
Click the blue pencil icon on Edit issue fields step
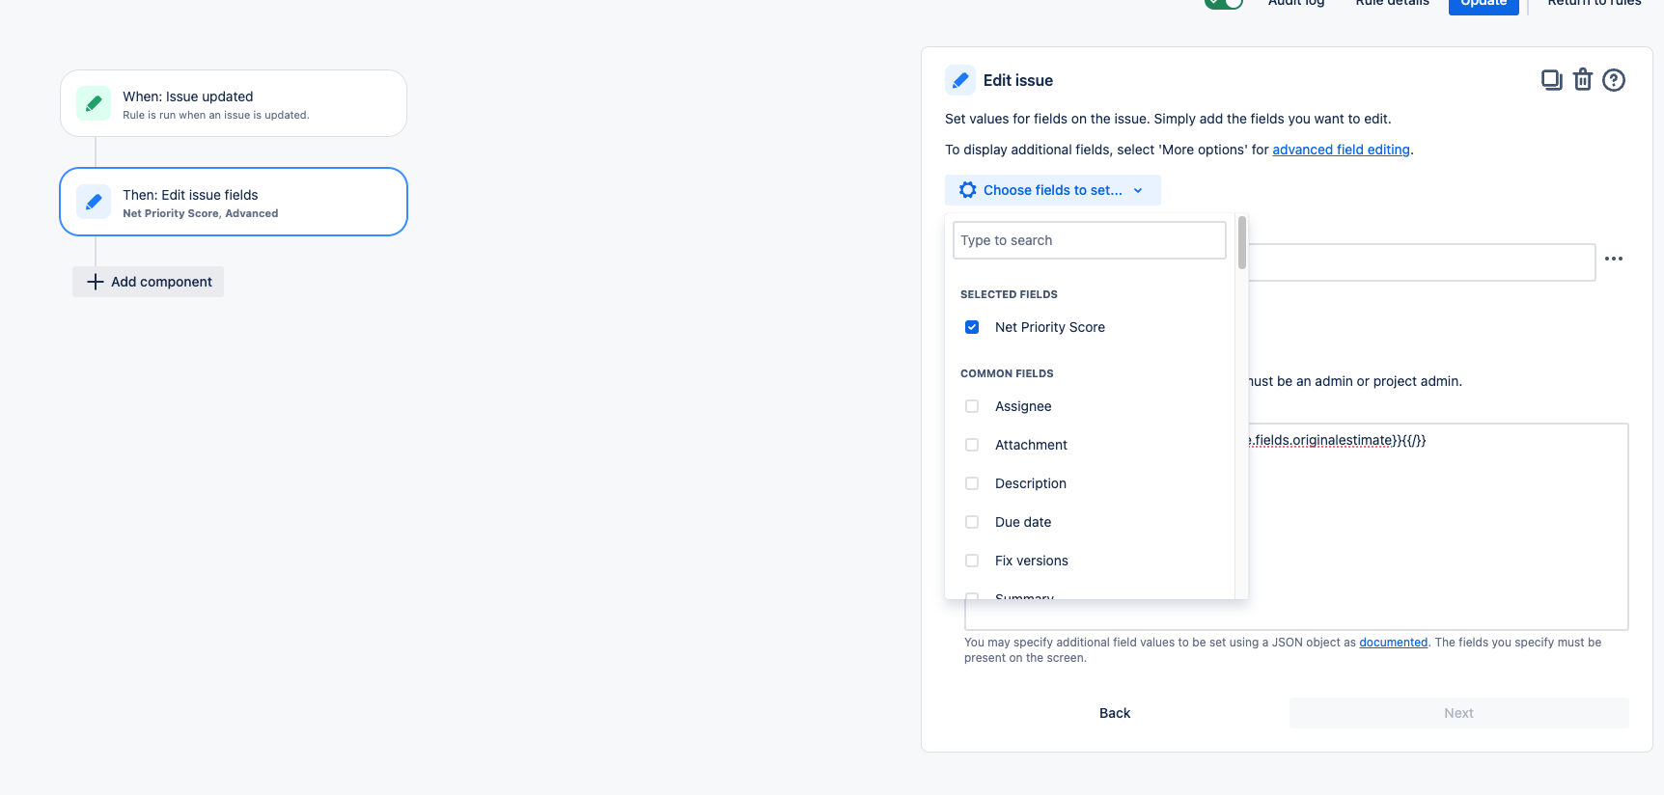point(94,202)
